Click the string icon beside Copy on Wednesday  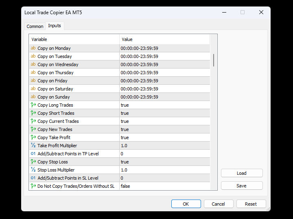(33, 64)
